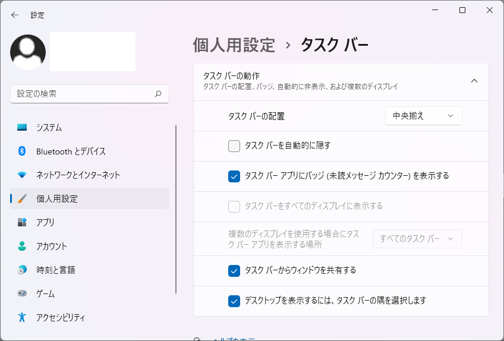Uncheck タスク バーからウィンドウを共有する checkbox
The image size is (504, 341).
(234, 271)
